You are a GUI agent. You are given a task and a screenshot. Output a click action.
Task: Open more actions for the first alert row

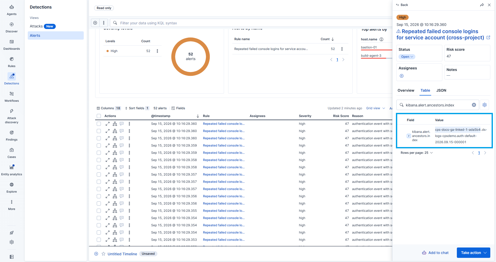pos(129,124)
